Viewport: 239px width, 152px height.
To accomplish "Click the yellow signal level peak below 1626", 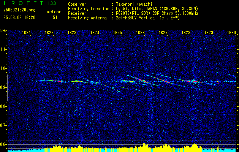I will pos(144,147).
